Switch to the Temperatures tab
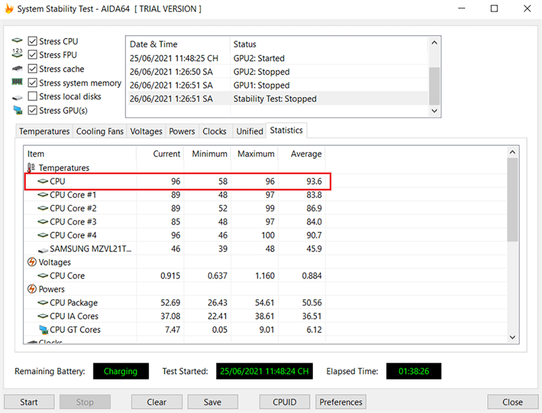This screenshot has width=542, height=413. pyautogui.click(x=44, y=132)
